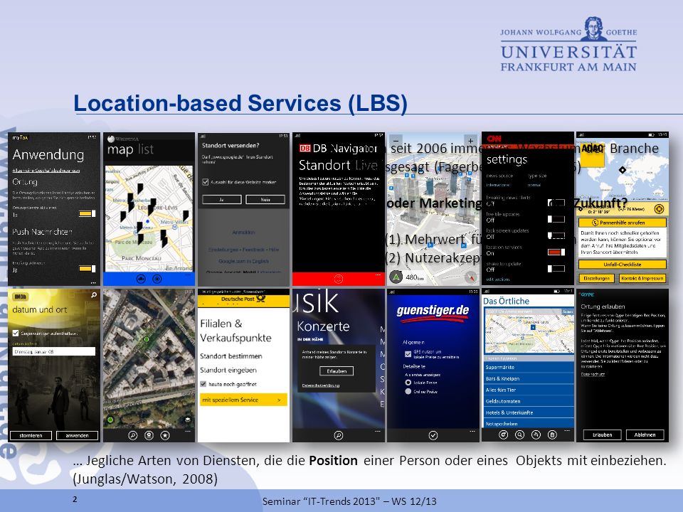This screenshot has width=683, height=512.
Task: Switch to DB Navigator 'Live' tab
Action: tap(366, 165)
